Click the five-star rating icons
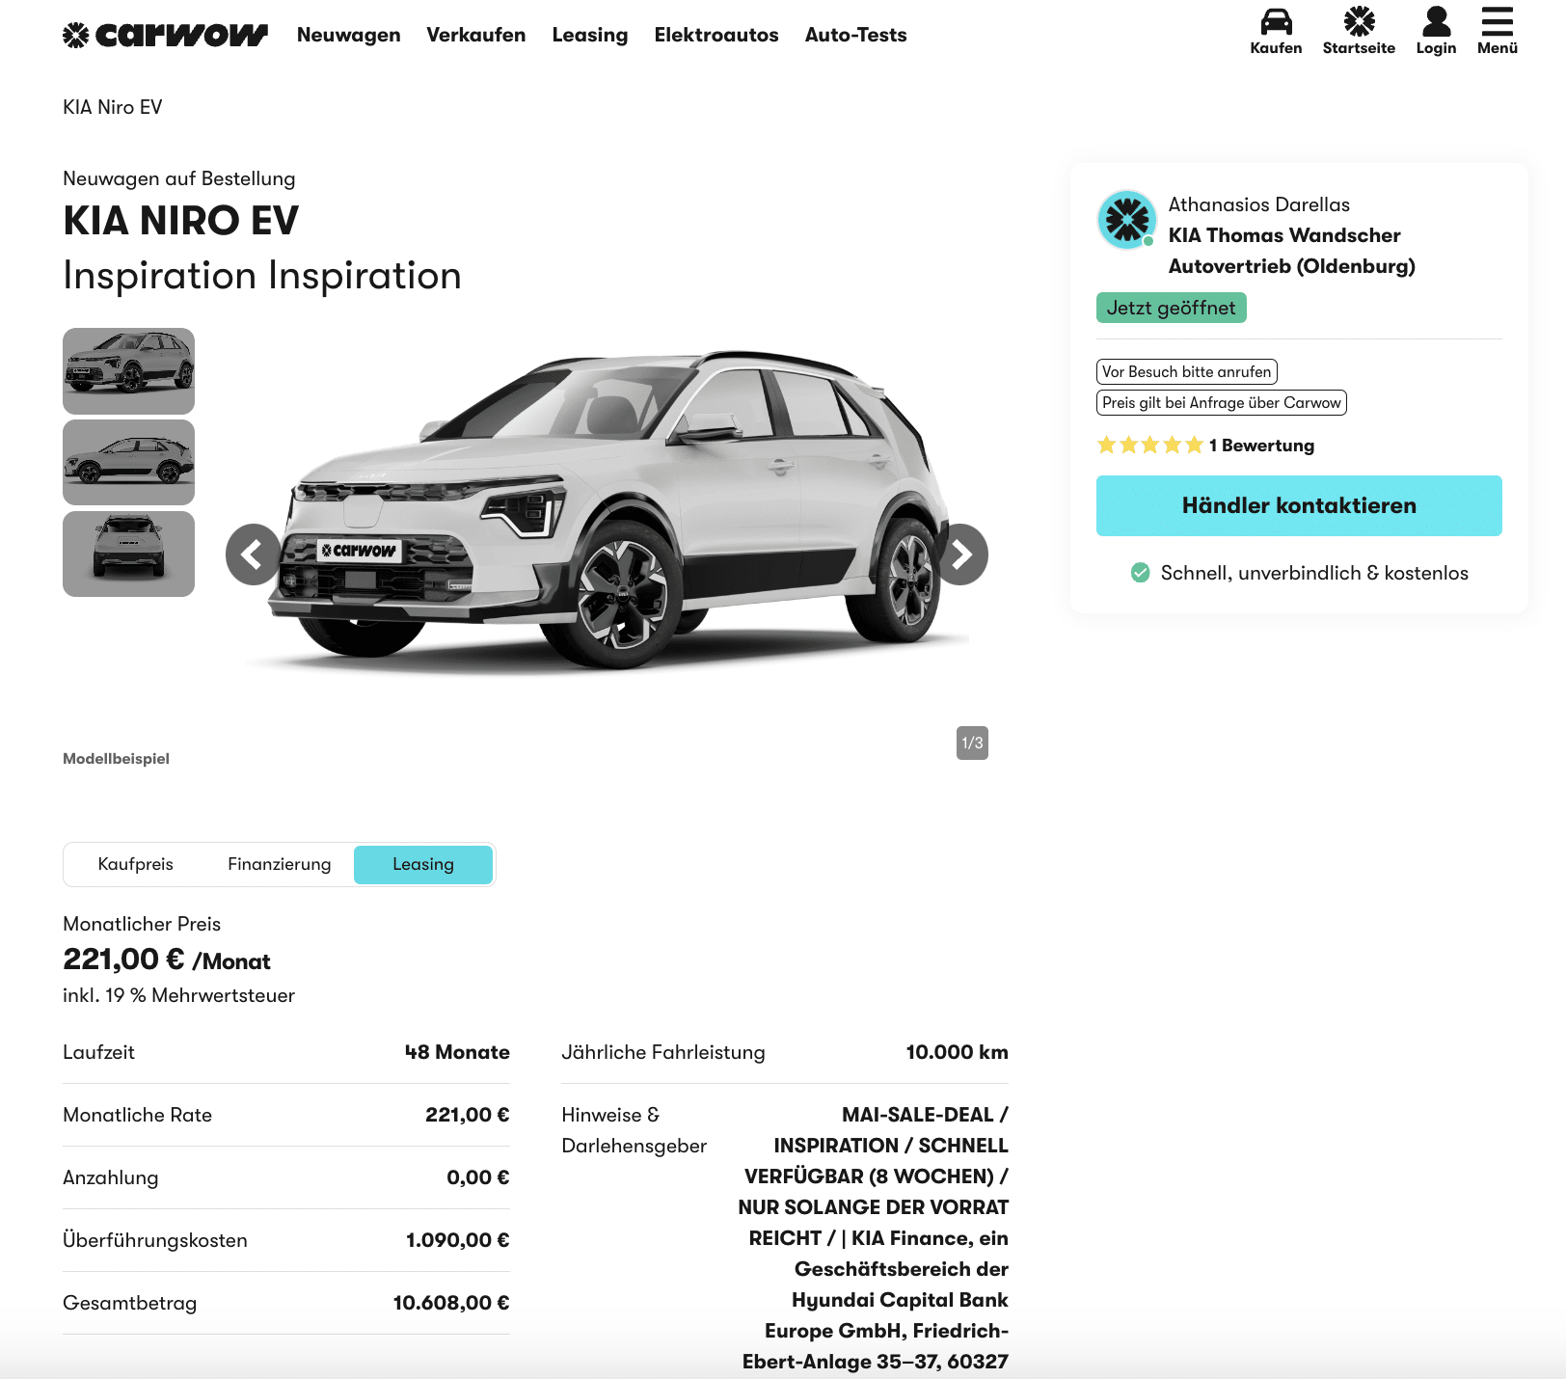Viewport: 1566px width, 1379px height. 1150,445
